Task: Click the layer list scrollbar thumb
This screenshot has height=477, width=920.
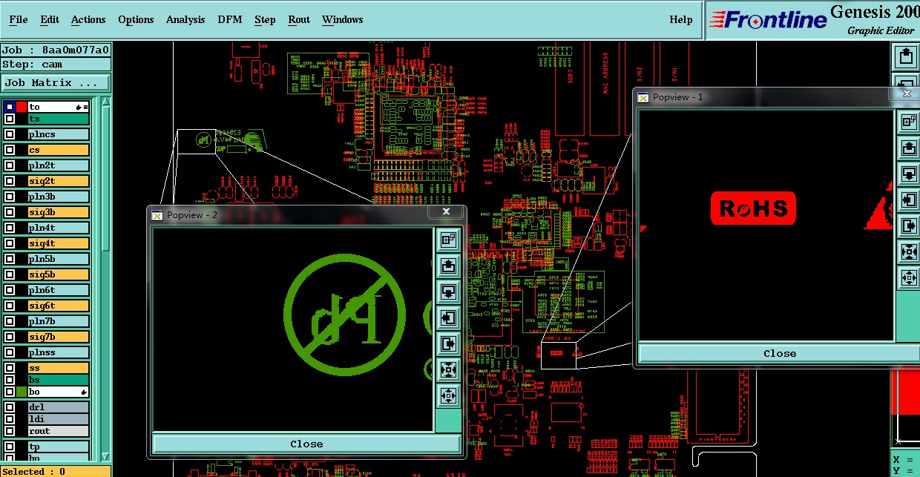Action: [x=105, y=179]
